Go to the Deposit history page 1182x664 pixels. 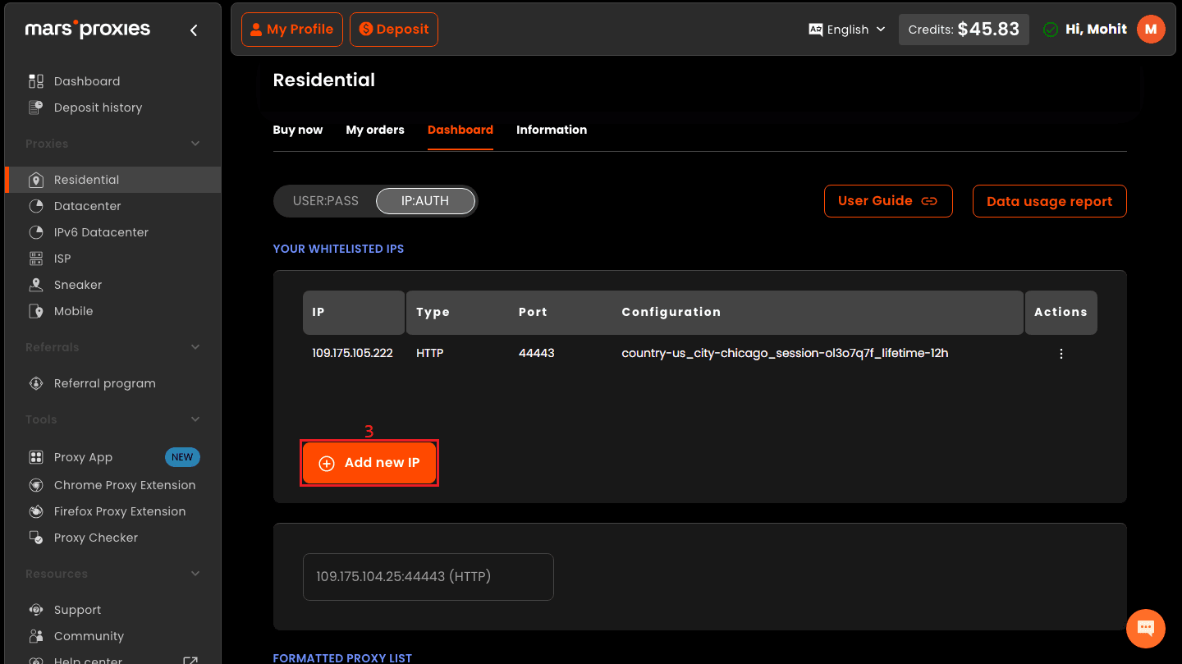[98, 108]
